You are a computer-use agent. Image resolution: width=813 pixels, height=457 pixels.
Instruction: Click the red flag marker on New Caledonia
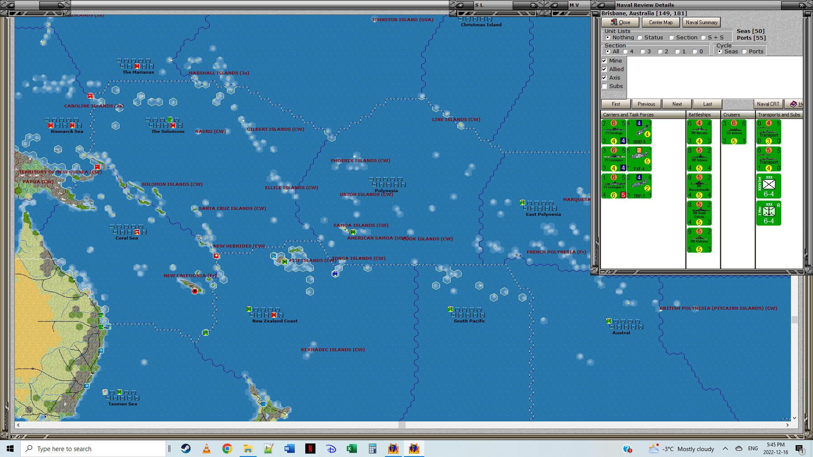(195, 291)
